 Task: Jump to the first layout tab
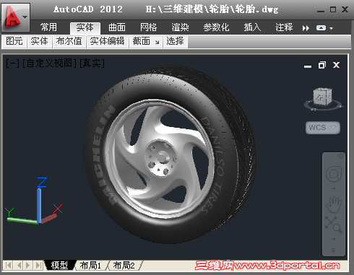click(8, 266)
